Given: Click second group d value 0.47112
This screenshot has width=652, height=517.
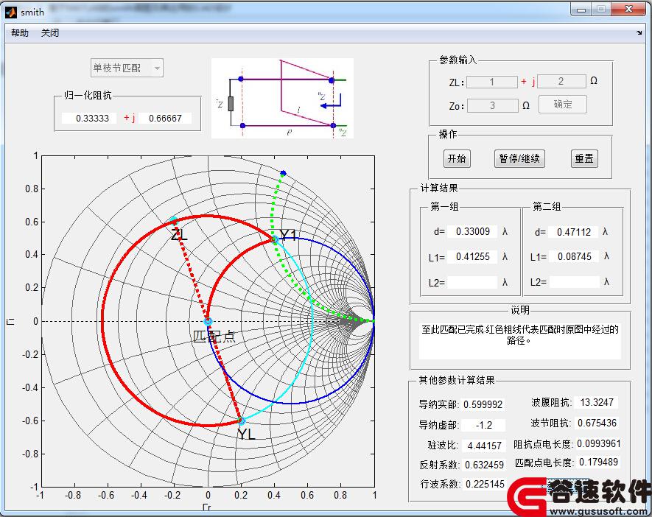Looking at the screenshot, I should point(574,232).
